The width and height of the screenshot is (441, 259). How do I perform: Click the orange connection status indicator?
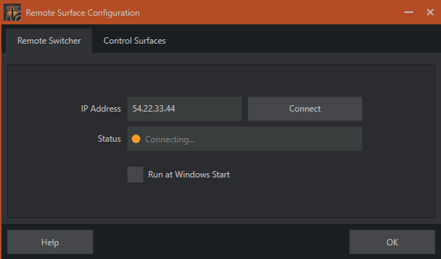(136, 139)
